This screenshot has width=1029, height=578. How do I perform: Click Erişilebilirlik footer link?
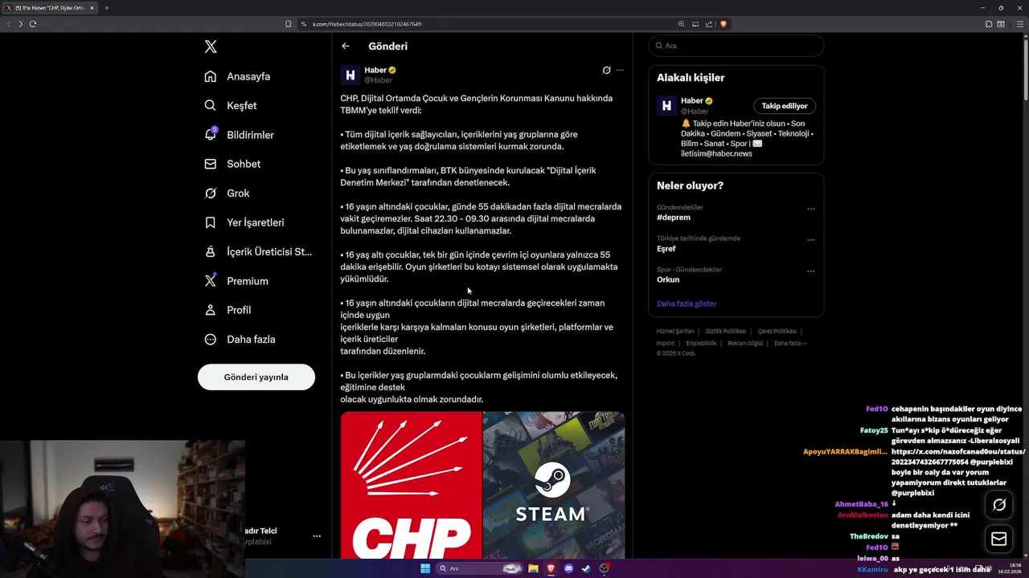pos(702,343)
